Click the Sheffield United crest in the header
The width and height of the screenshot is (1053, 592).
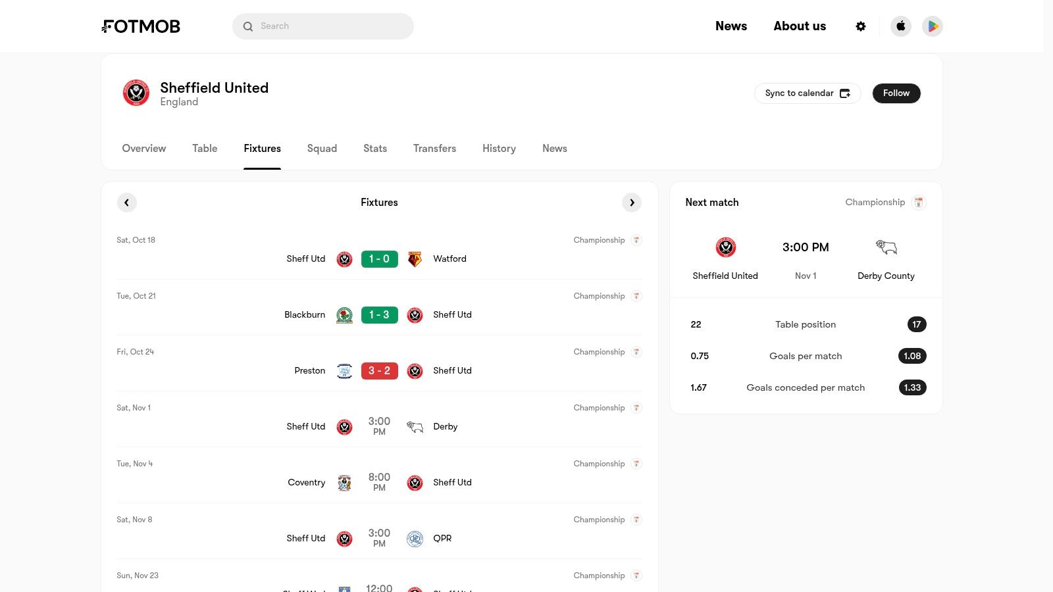click(x=136, y=93)
